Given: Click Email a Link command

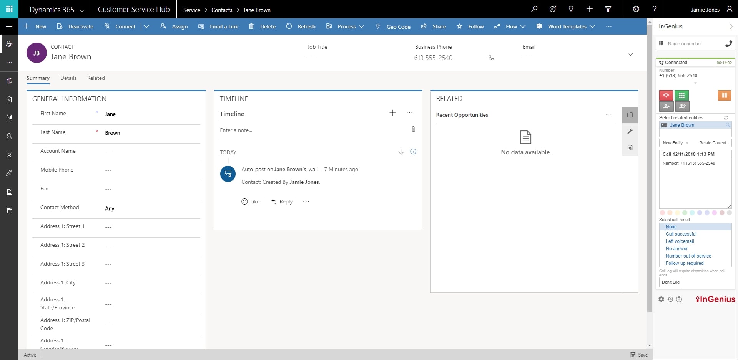Looking at the screenshot, I should pyautogui.click(x=218, y=26).
